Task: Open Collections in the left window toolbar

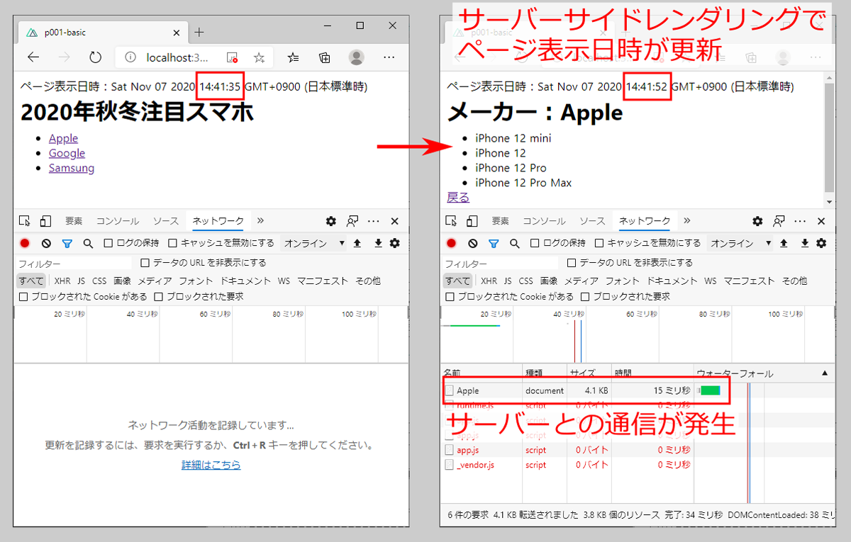Action: coord(324,57)
